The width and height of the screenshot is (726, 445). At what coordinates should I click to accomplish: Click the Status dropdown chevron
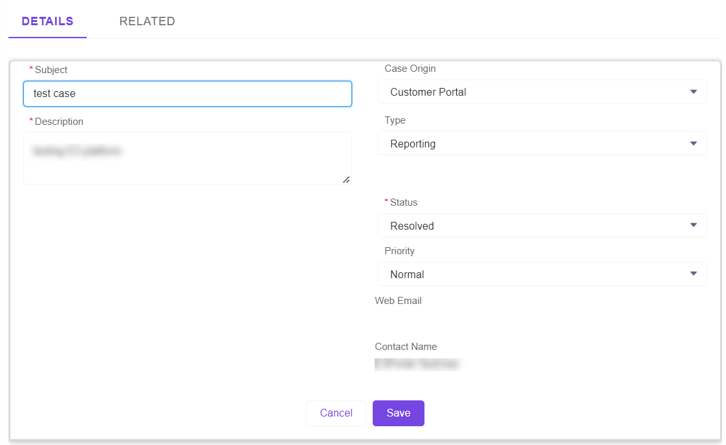coord(693,225)
